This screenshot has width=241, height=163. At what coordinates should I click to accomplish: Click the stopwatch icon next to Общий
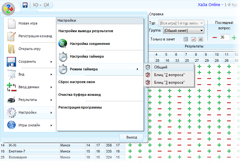click(148, 67)
